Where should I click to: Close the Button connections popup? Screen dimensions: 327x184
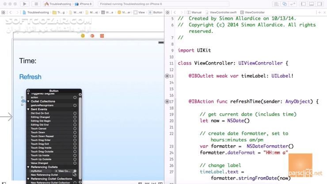(x=29, y=91)
